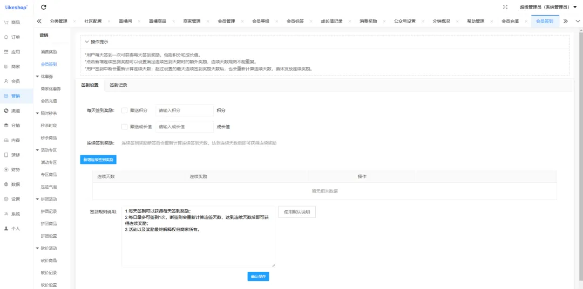
Task: Click the 连续天数 column header
Action: (106, 176)
